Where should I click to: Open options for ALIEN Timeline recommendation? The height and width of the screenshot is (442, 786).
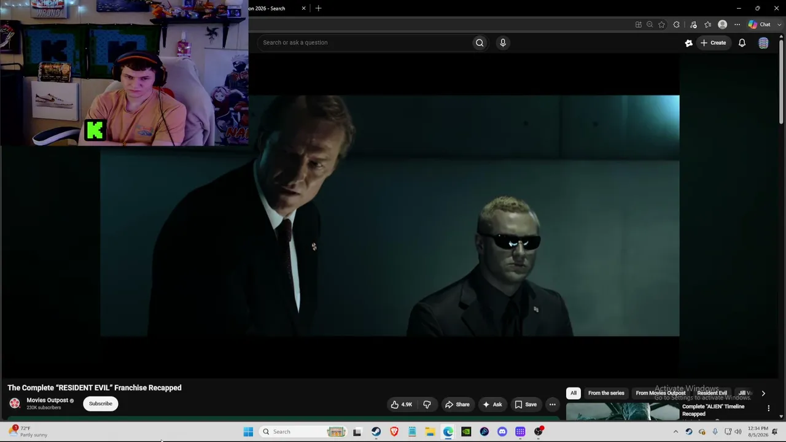click(x=768, y=408)
